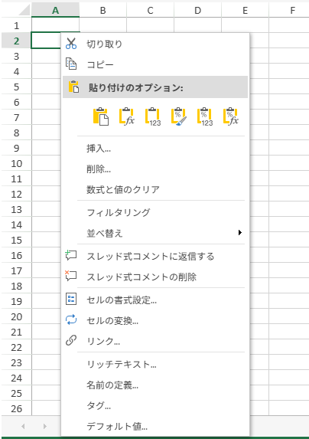
Task: Choose 挿入... menu entry
Action: pos(155,149)
